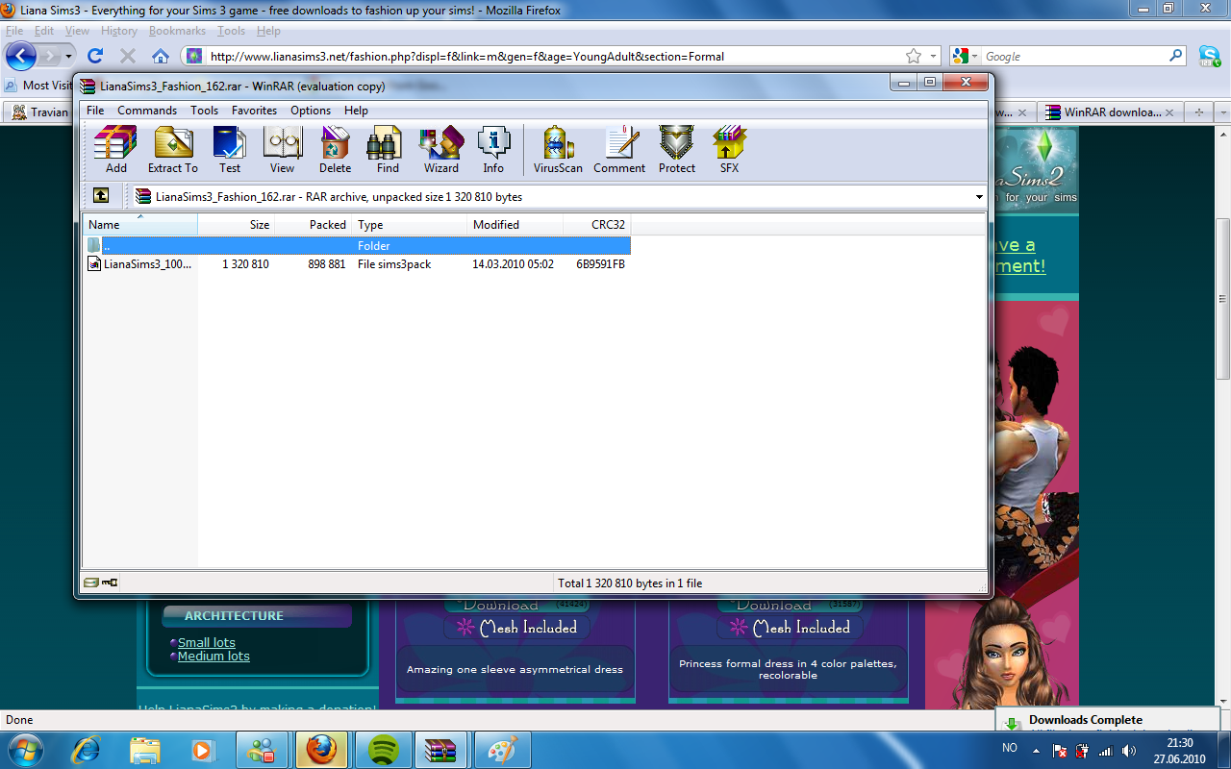1231x769 pixels.
Task: Click the up-one-level folder icon
Action: click(101, 196)
